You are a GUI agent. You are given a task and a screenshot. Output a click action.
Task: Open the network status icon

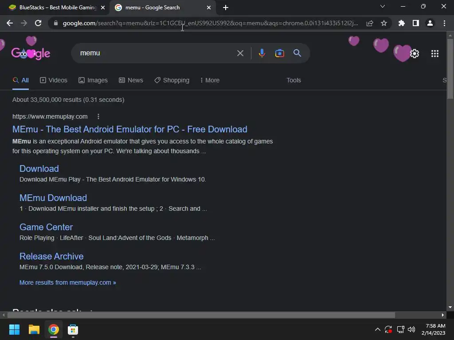click(x=400, y=329)
